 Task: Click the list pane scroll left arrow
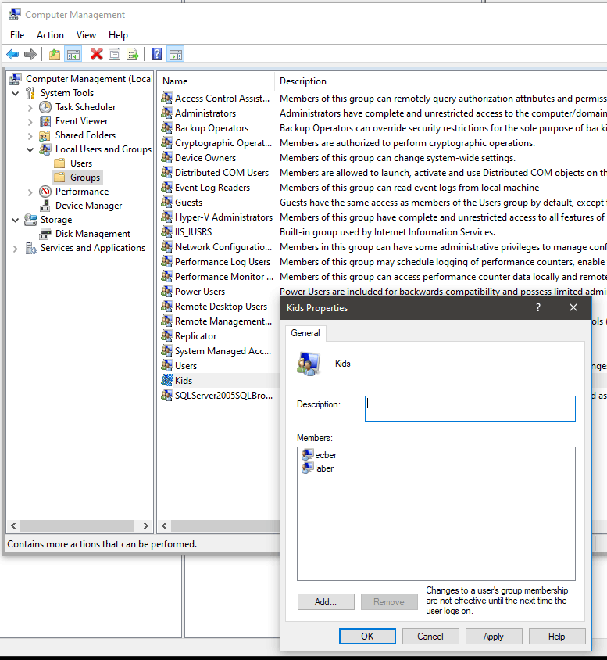tap(164, 525)
